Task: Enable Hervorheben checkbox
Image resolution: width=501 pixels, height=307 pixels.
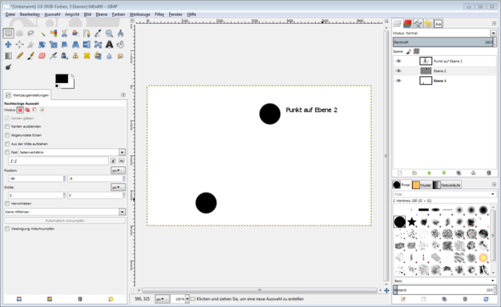Action: pyautogui.click(x=8, y=204)
